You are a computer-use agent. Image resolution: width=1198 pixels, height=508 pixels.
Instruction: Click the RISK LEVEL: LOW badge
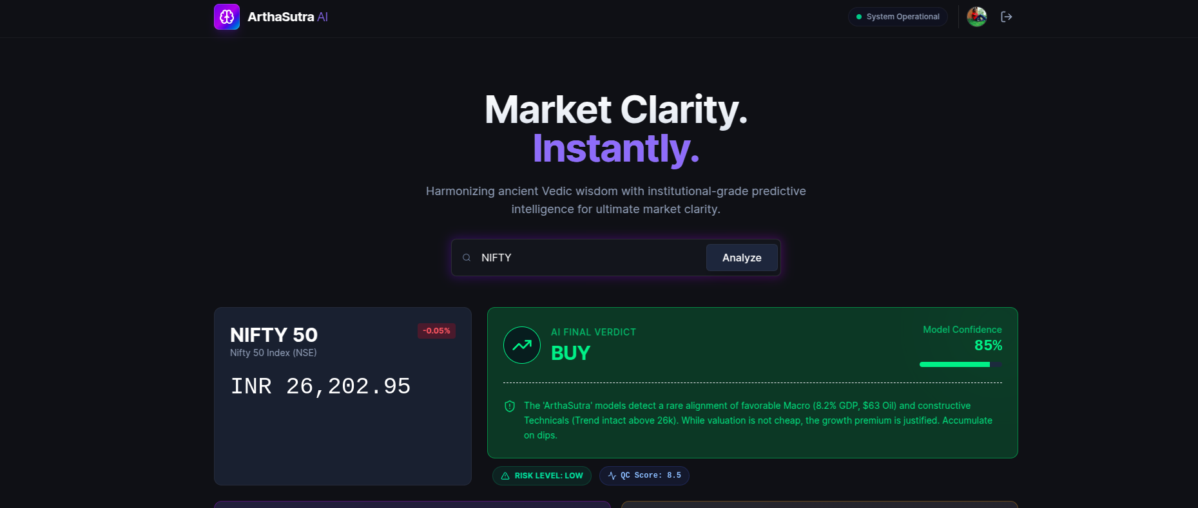(x=541, y=475)
